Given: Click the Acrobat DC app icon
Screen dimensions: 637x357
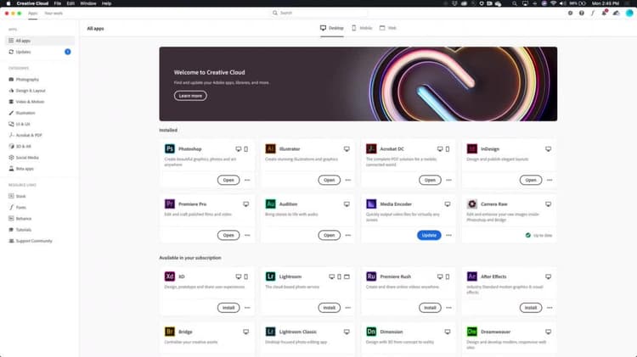Looking at the screenshot, I should [x=371, y=149].
